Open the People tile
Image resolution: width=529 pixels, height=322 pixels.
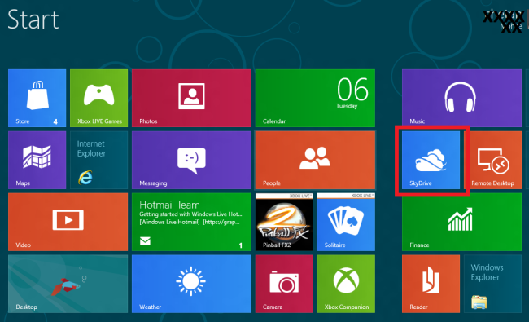(x=315, y=160)
